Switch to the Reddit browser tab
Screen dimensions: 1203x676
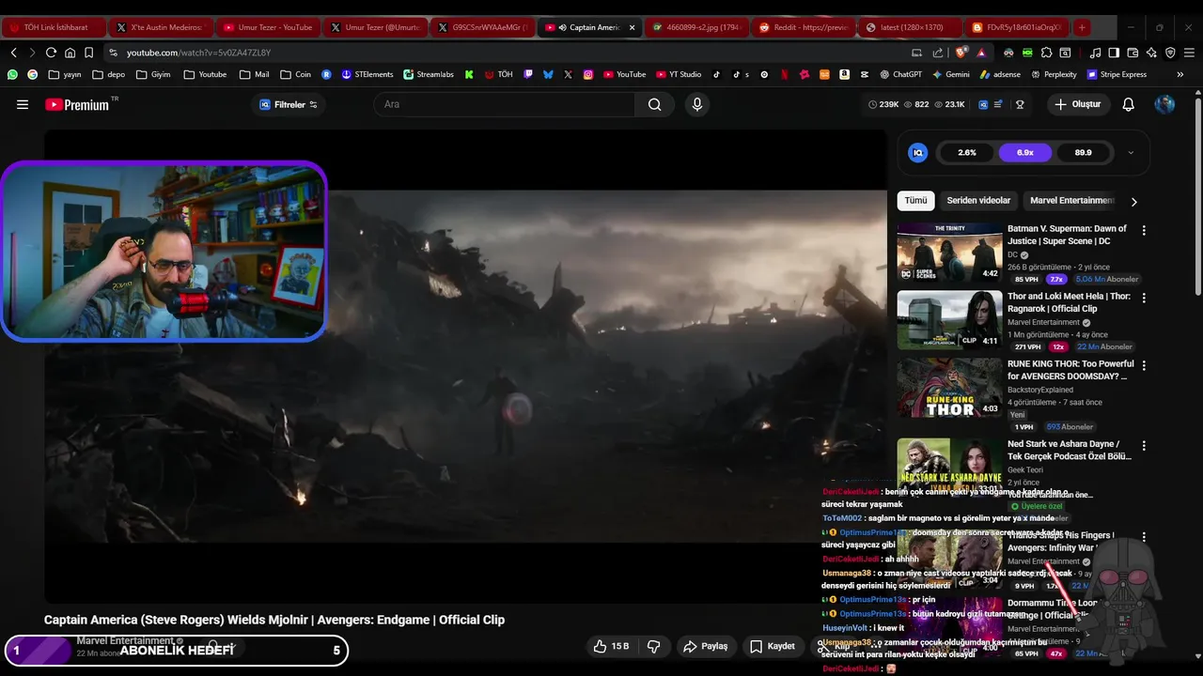804,27
